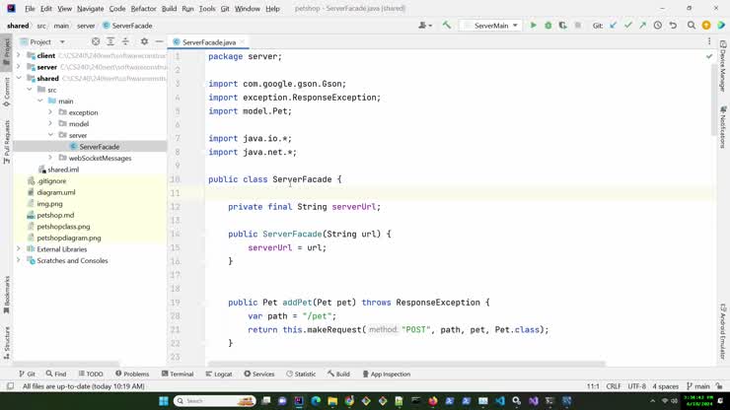Collapse all in the Project panel

[125, 41]
